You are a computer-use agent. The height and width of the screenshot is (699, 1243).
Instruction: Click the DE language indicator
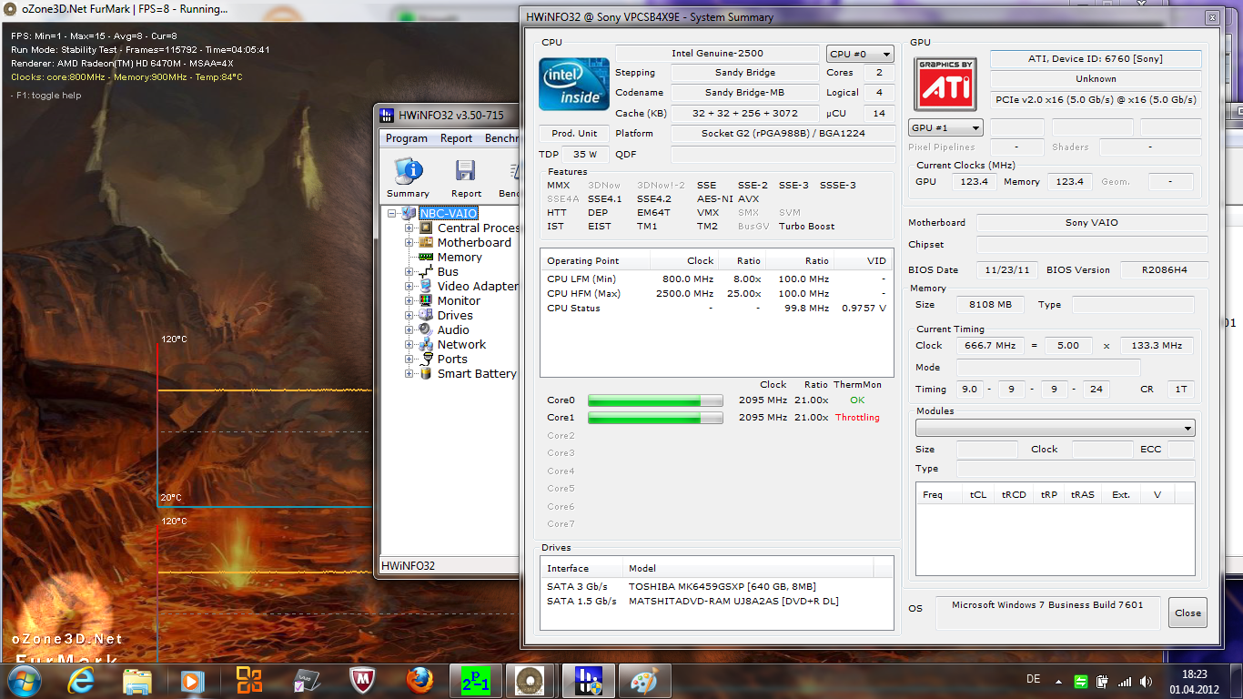point(1033,680)
